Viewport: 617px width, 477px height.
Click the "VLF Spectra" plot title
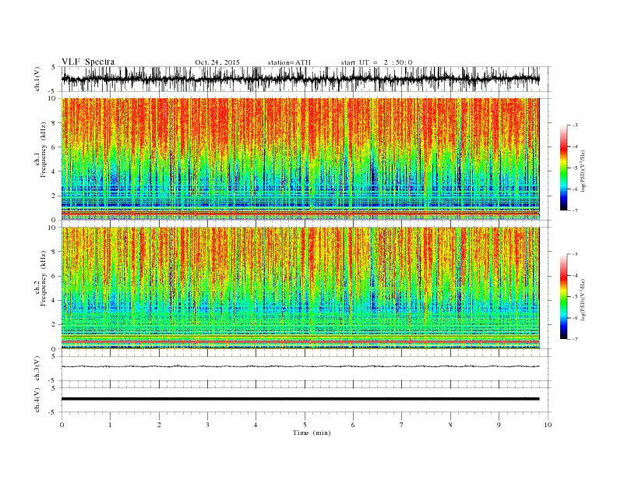pyautogui.click(x=88, y=62)
